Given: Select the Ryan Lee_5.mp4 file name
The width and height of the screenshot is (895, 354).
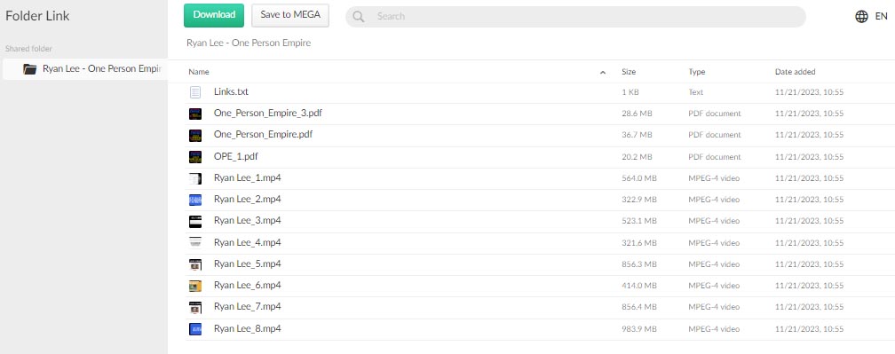Looking at the screenshot, I should [x=247, y=264].
